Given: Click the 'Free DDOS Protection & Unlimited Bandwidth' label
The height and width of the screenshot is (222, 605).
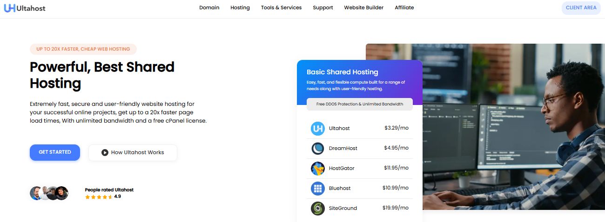Looking at the screenshot, I should pyautogui.click(x=360, y=104).
